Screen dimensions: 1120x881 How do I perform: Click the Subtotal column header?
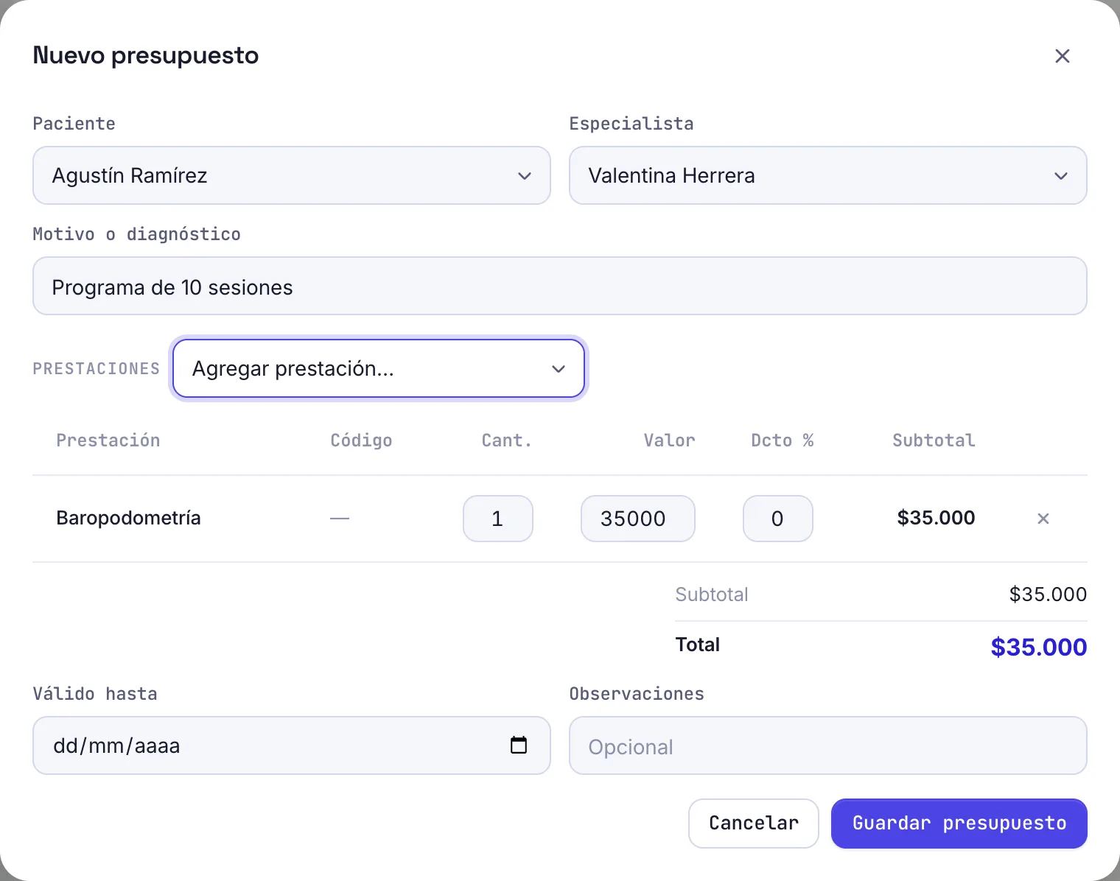tap(934, 440)
